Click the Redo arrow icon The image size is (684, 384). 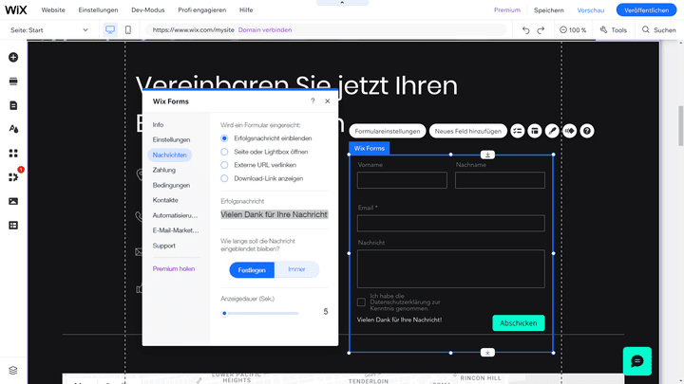click(541, 30)
